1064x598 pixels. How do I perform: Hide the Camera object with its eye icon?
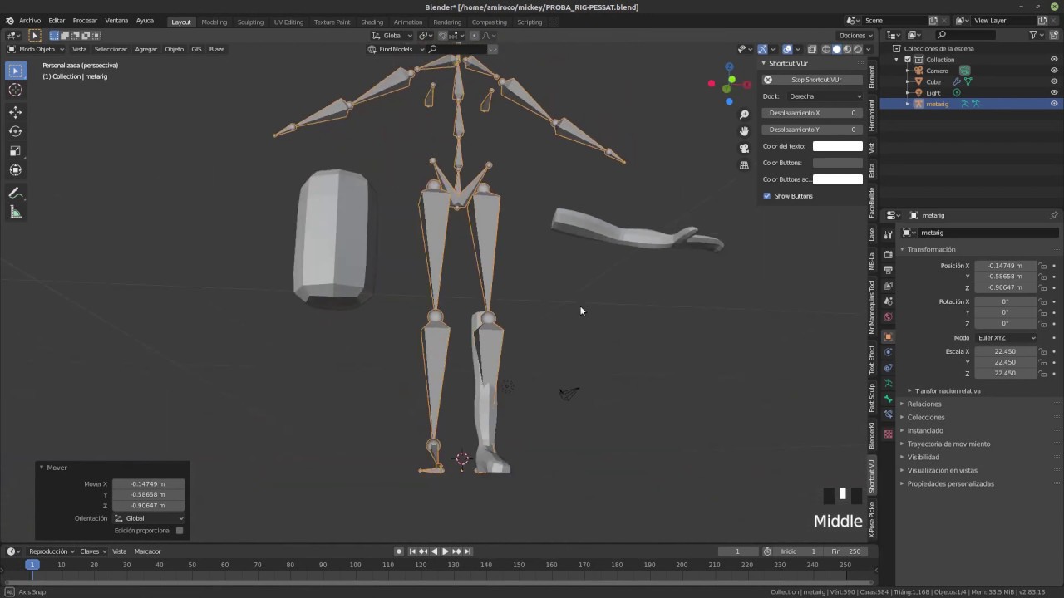(1054, 71)
